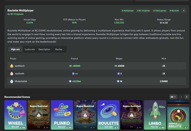This screenshot has width=191, height=131.
Task: Collapse the Roulette Multiplayer info panel
Action: pos(184,11)
